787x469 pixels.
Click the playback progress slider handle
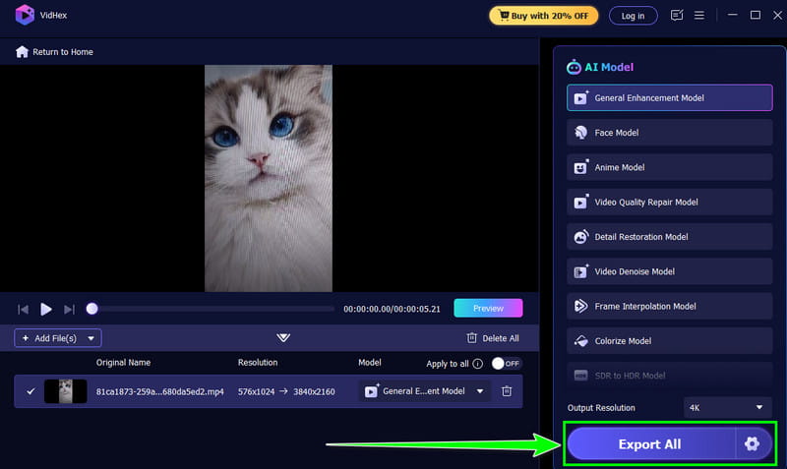pyautogui.click(x=91, y=309)
